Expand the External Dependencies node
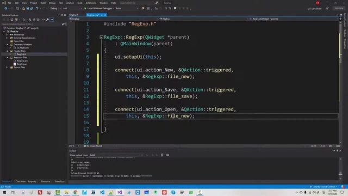 tap(7, 38)
